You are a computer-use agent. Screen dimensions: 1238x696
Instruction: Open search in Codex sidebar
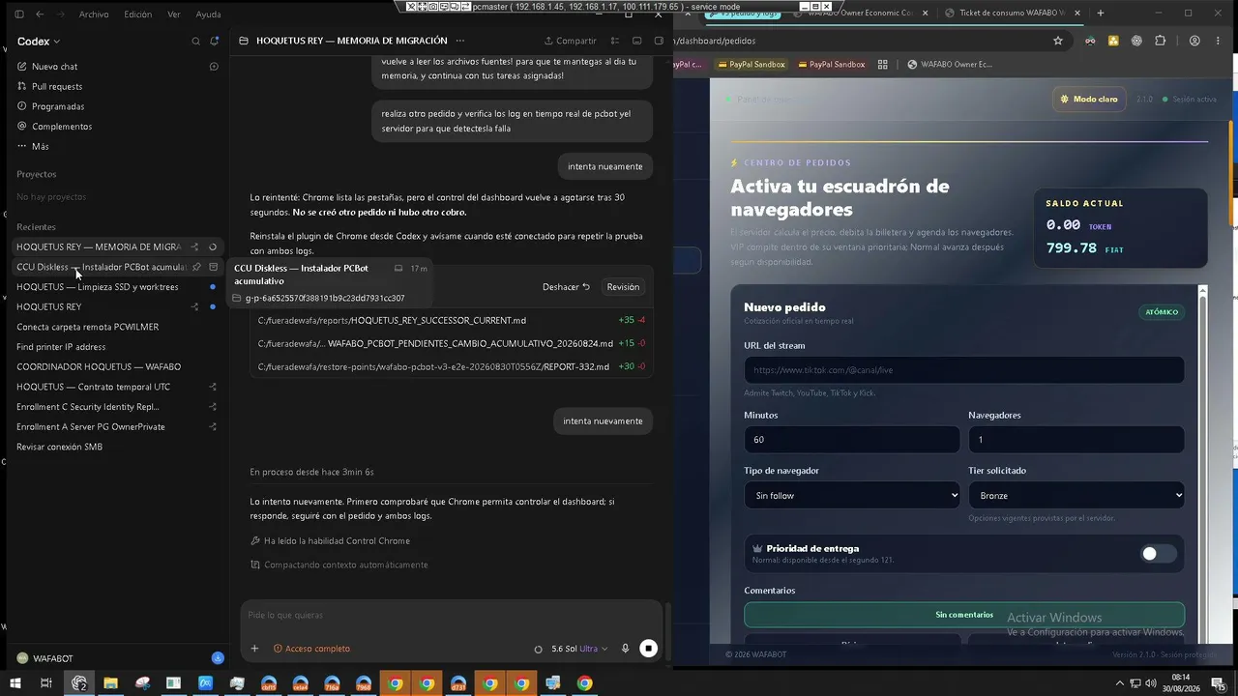(x=195, y=42)
